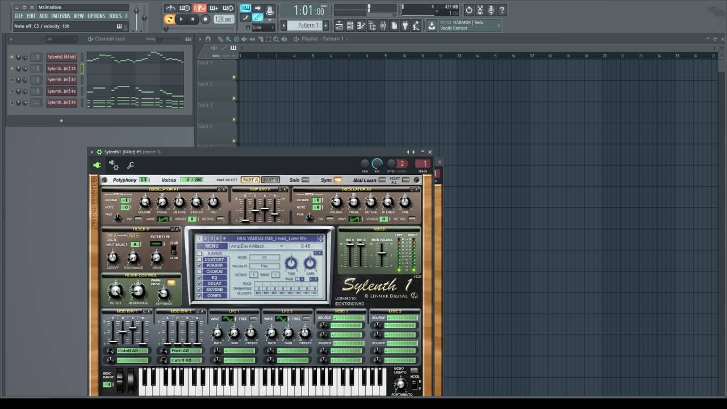Open the PATTERNS menu
The height and width of the screenshot is (409, 727).
61,16
